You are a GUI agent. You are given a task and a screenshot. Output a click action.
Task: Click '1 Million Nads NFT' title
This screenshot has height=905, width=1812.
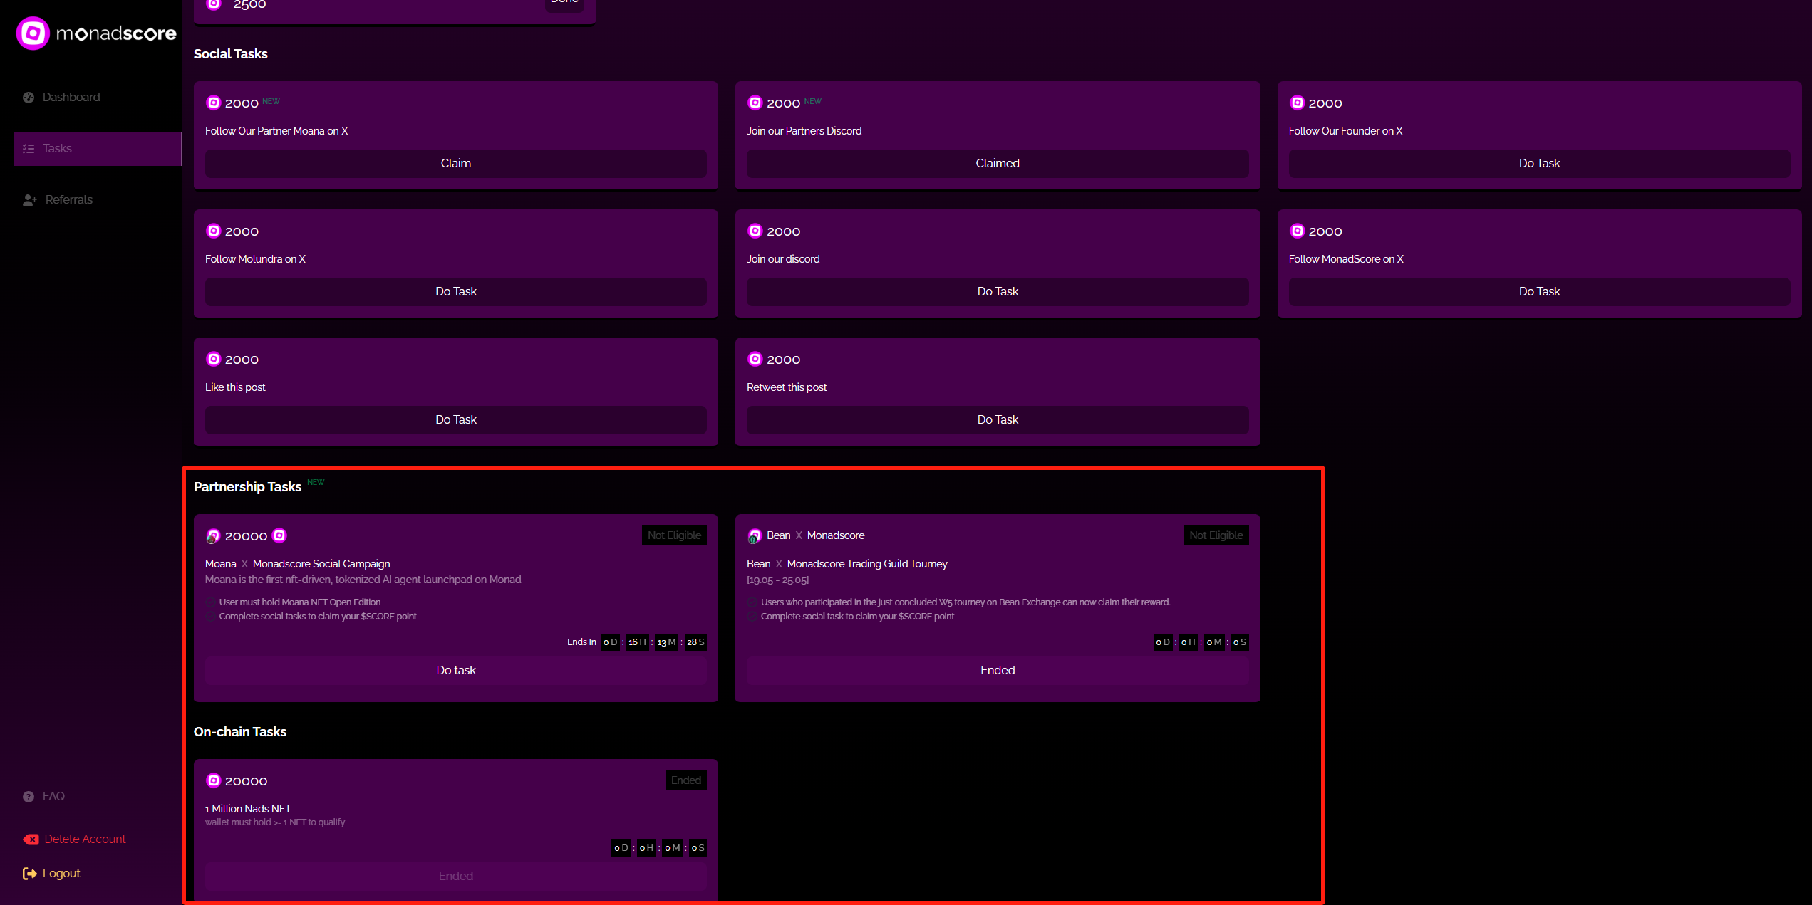click(248, 809)
